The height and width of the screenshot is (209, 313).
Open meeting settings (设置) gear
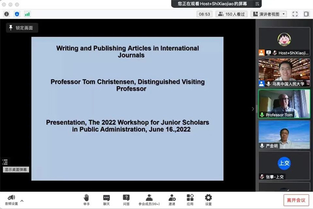coord(208,198)
